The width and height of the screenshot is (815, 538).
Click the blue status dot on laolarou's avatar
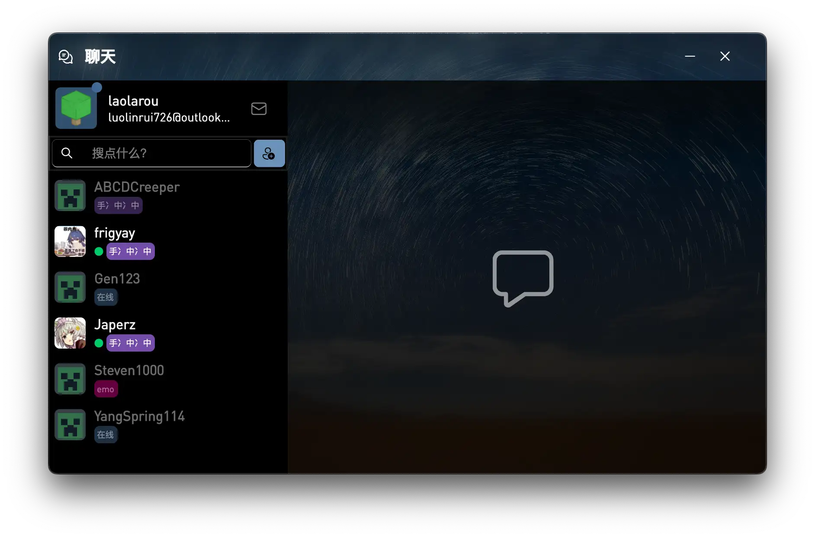pos(97,87)
